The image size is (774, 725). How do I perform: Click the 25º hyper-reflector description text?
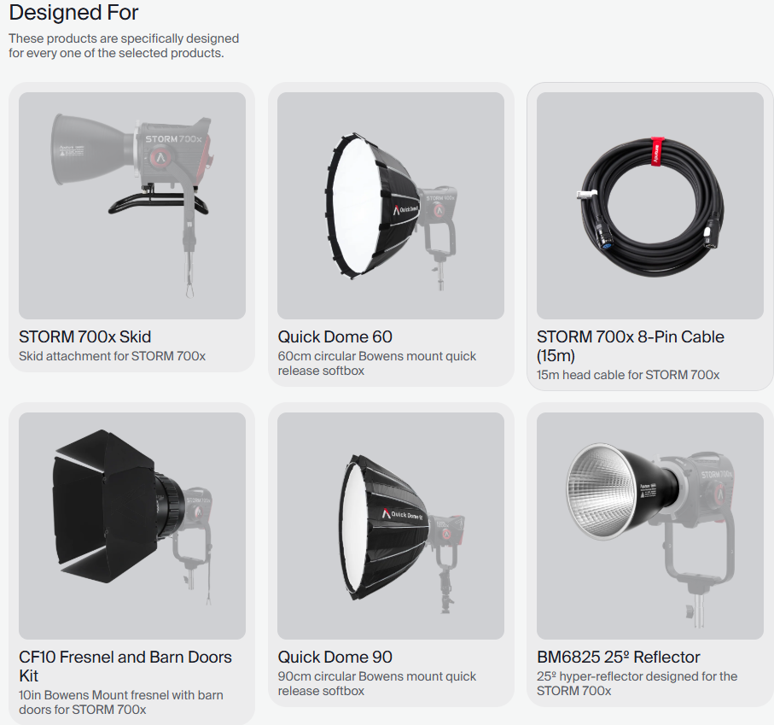[637, 683]
